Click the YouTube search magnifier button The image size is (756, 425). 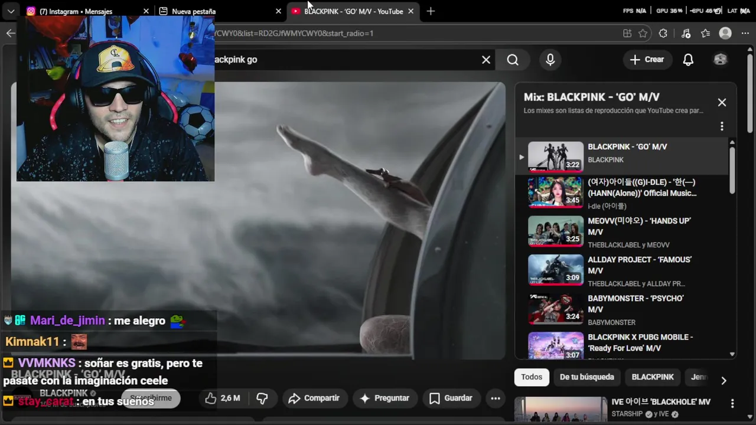513,60
